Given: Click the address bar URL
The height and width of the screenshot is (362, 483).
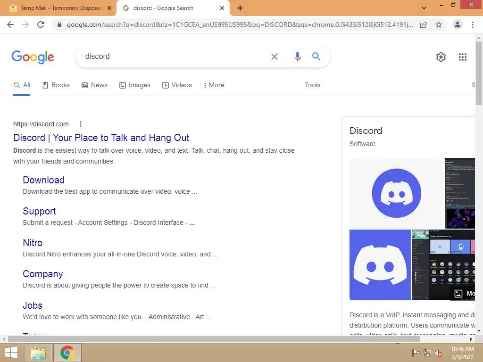Looking at the screenshot, I should pyautogui.click(x=239, y=25).
